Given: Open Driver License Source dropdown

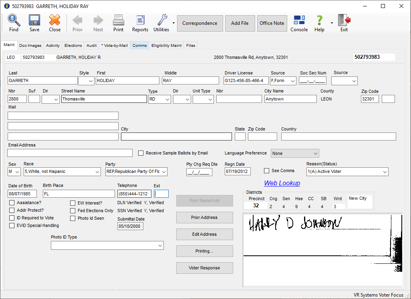Looking at the screenshot, I should pos(283,81).
